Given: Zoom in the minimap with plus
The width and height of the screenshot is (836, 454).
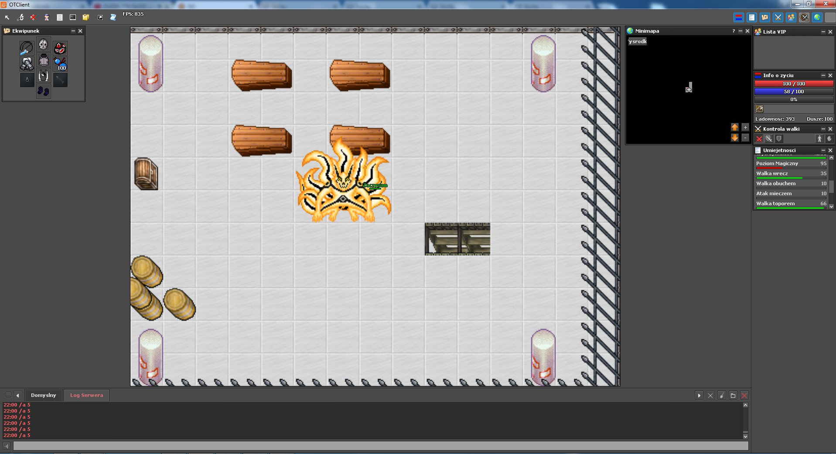Looking at the screenshot, I should [x=745, y=127].
